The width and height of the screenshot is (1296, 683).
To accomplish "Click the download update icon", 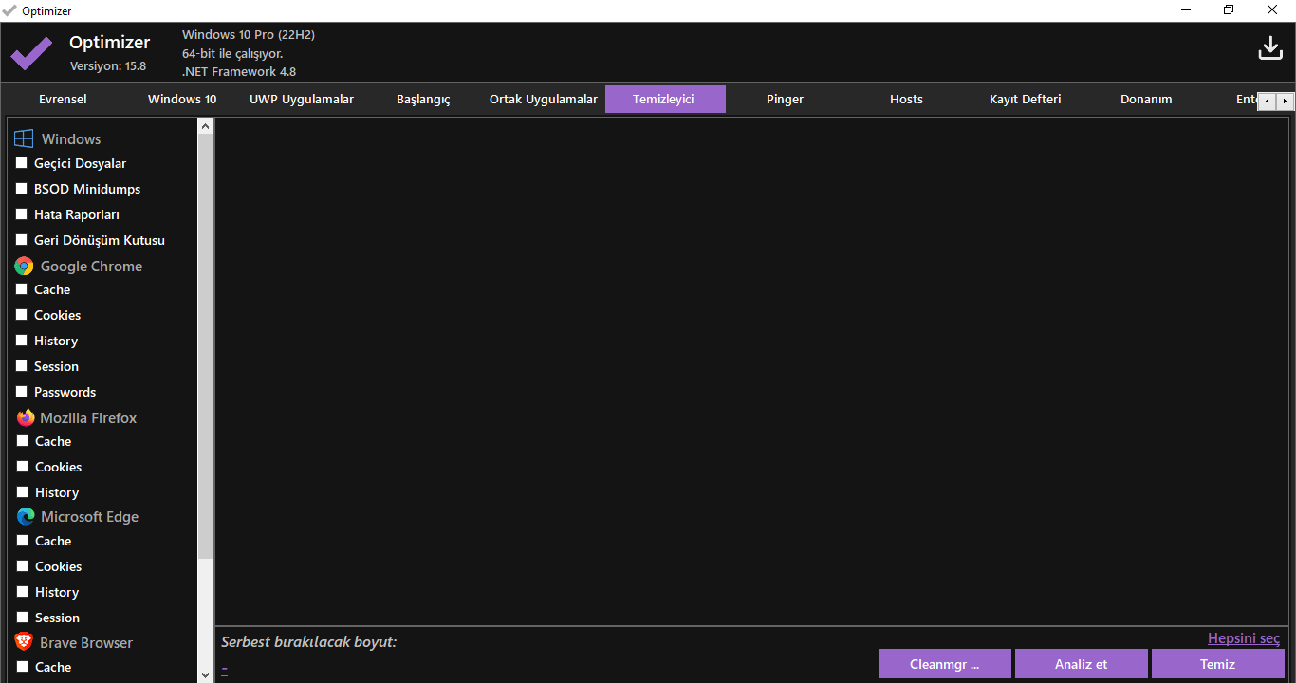I will pyautogui.click(x=1270, y=47).
